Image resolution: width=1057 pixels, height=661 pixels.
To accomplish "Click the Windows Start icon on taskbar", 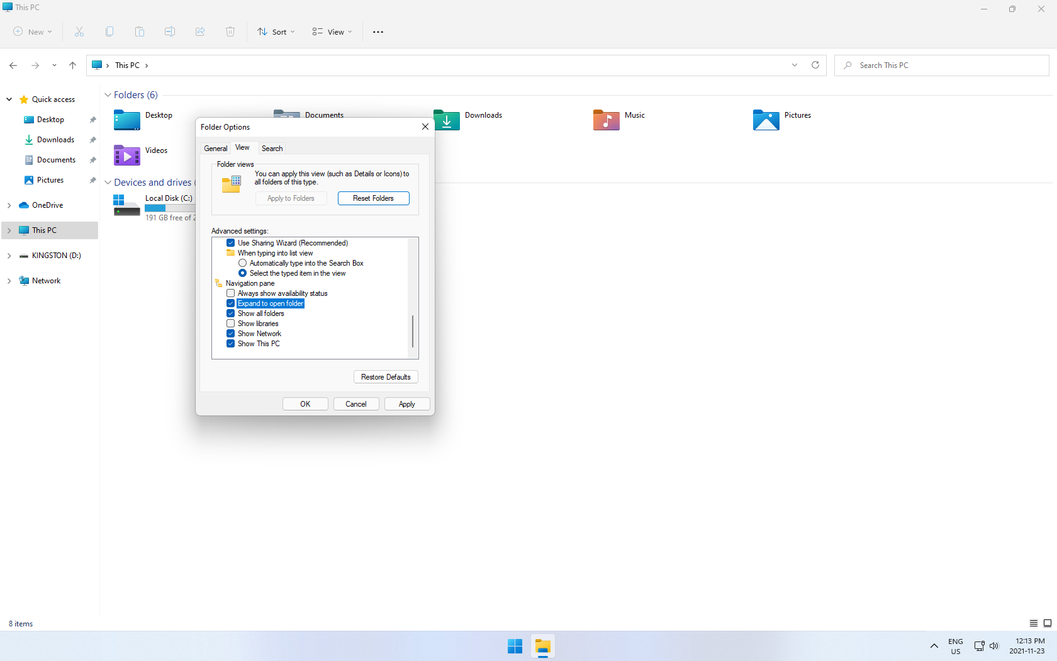I will pyautogui.click(x=515, y=647).
